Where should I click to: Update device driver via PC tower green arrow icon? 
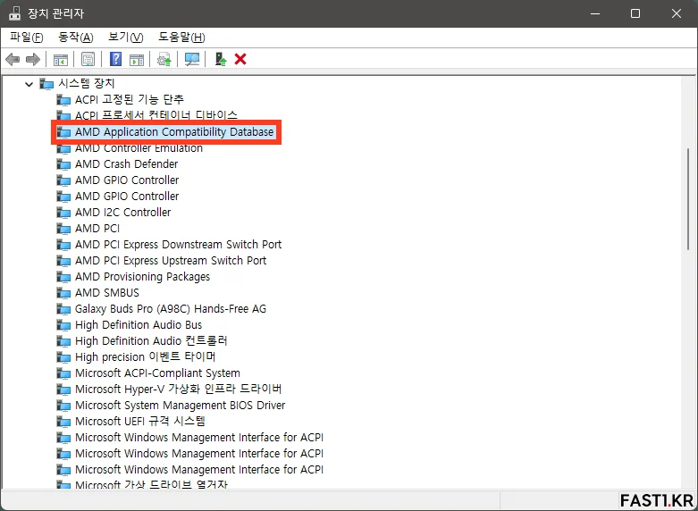221,59
